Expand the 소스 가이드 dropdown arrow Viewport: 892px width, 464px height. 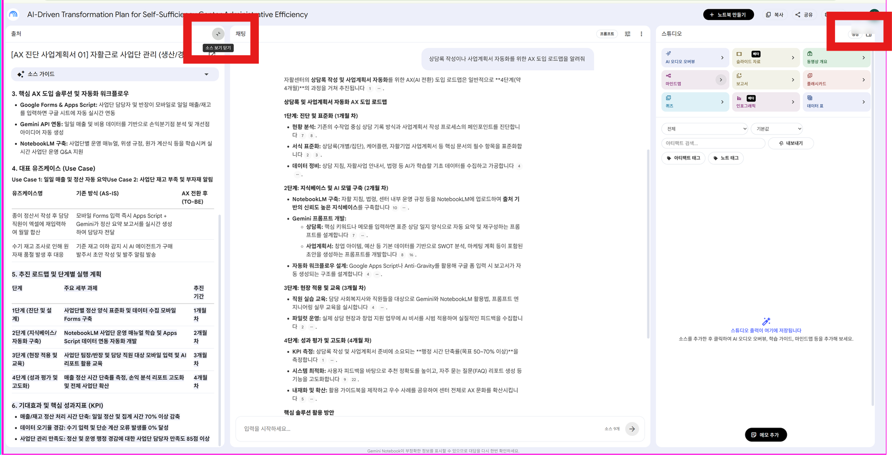click(207, 74)
